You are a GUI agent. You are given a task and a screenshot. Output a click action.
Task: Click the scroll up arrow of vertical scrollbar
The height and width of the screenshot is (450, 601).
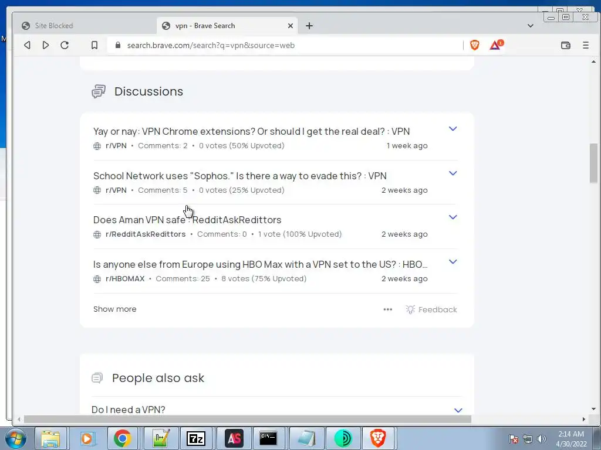coord(593,62)
